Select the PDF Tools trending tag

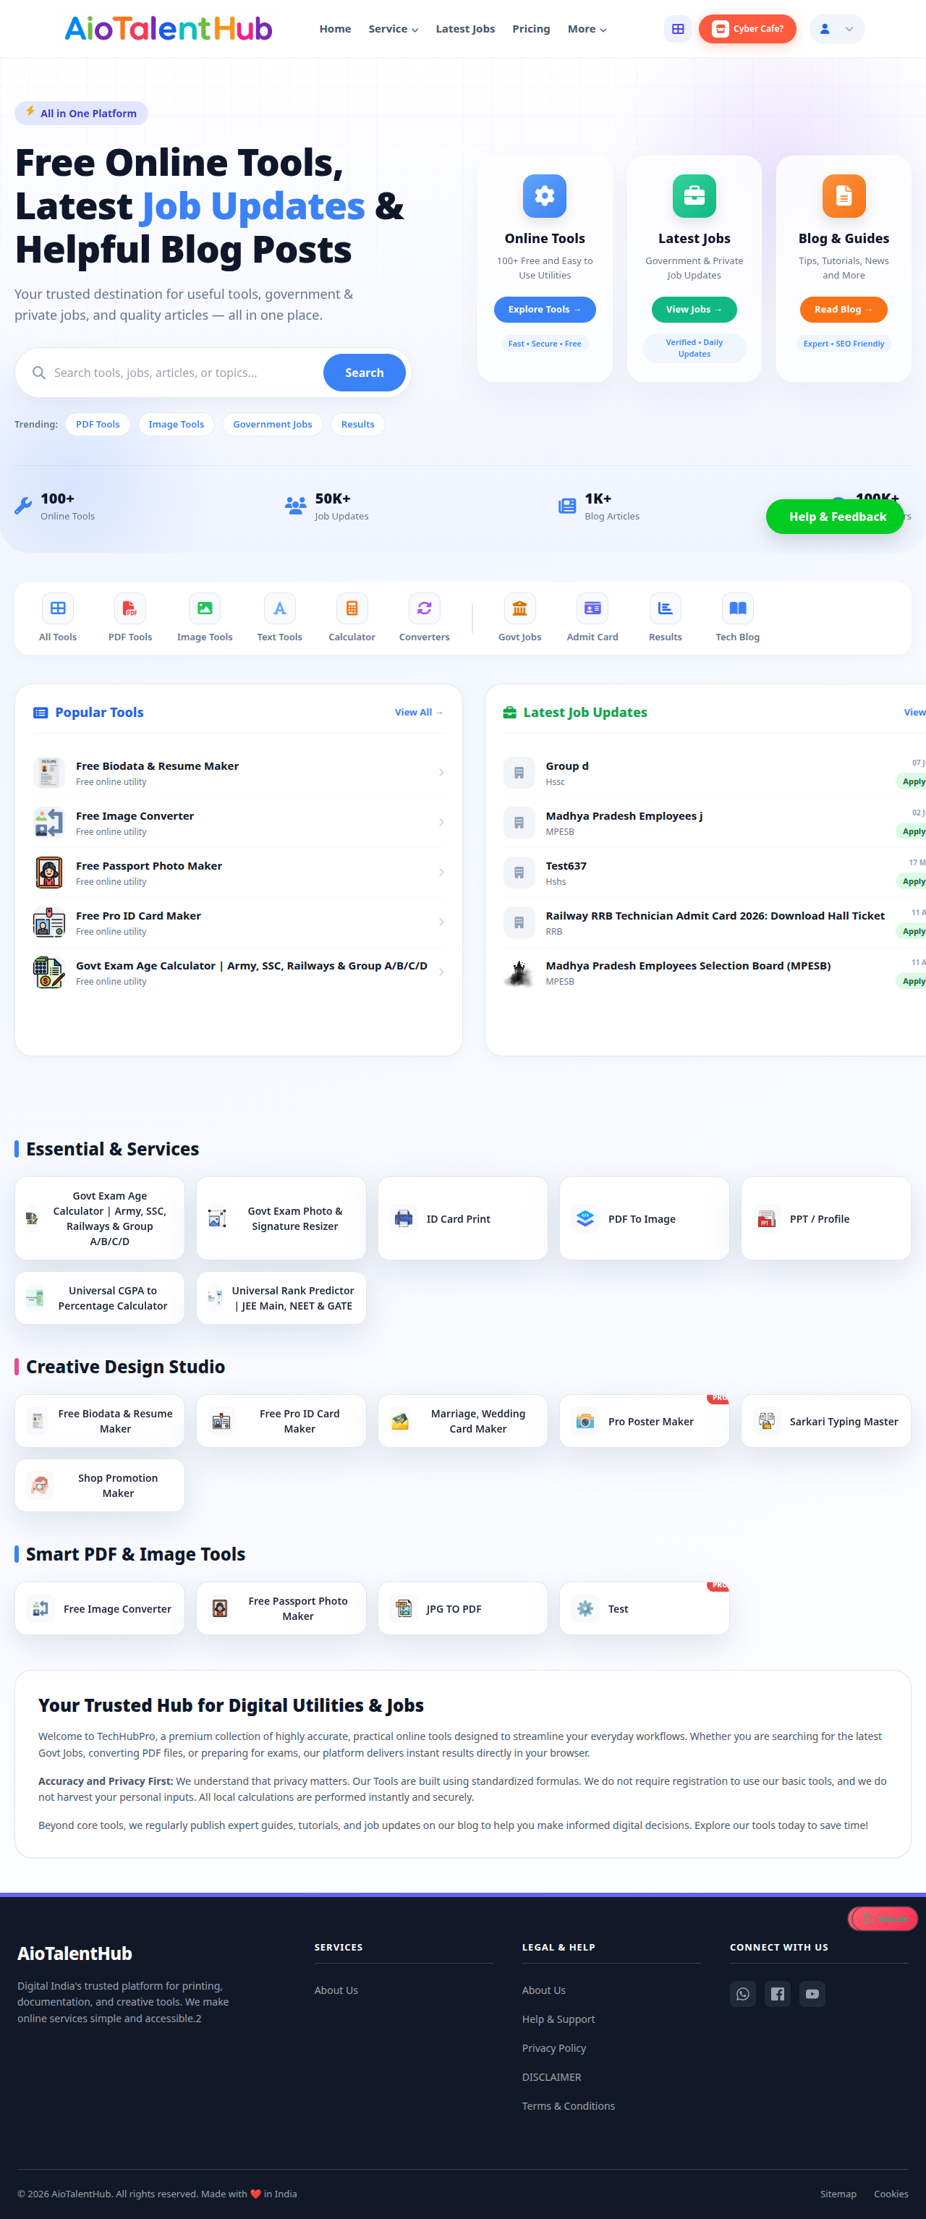pyautogui.click(x=98, y=424)
